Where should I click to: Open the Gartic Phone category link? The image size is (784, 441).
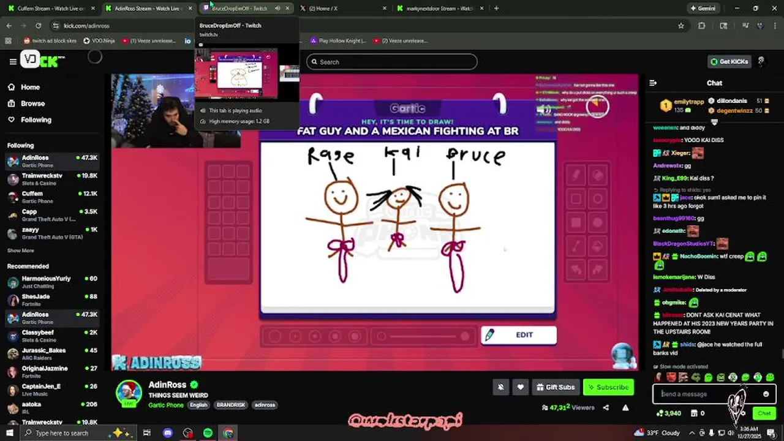[x=165, y=405]
